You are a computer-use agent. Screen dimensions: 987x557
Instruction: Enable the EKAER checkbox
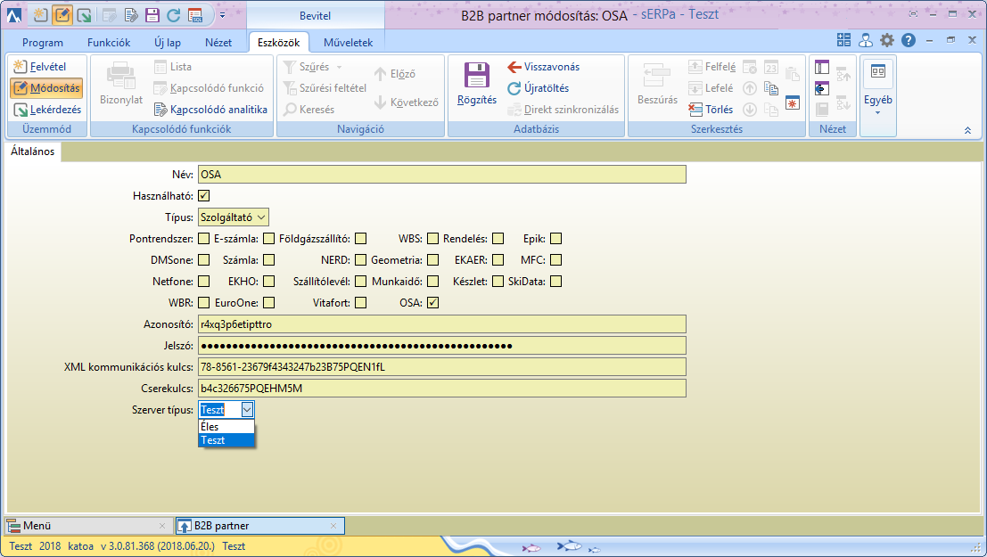[x=498, y=260]
